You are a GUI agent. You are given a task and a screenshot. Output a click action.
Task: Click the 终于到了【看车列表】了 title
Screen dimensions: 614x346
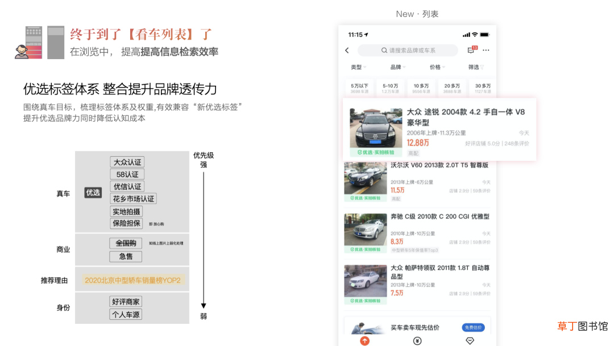click(141, 34)
